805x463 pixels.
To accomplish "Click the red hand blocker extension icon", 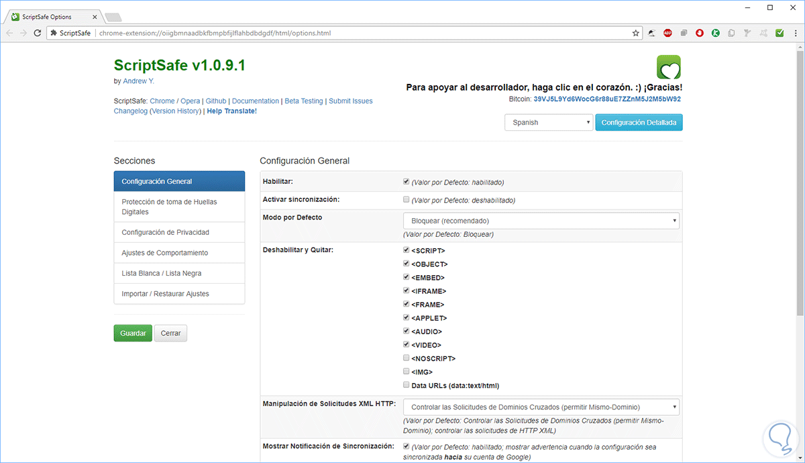I will point(700,33).
